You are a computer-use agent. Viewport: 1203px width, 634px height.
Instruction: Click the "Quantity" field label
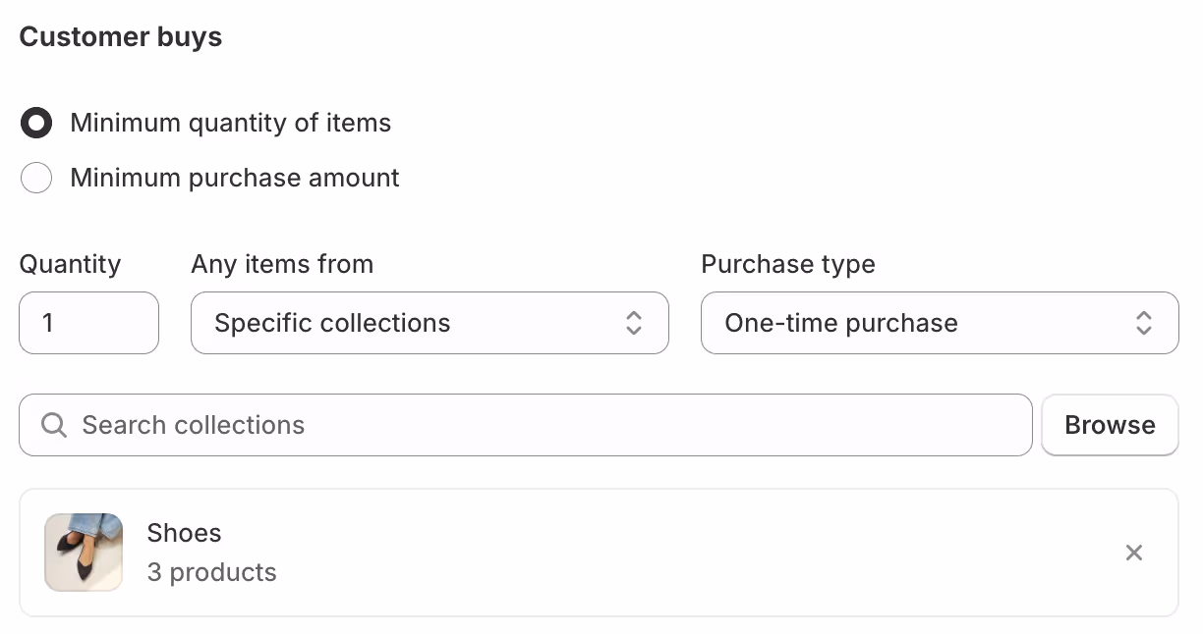[x=70, y=264]
